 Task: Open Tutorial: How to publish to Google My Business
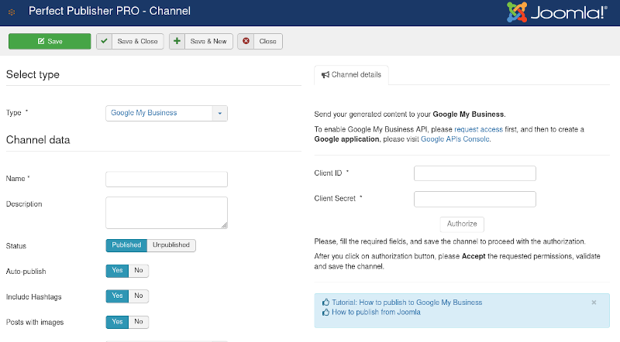pyautogui.click(x=407, y=303)
